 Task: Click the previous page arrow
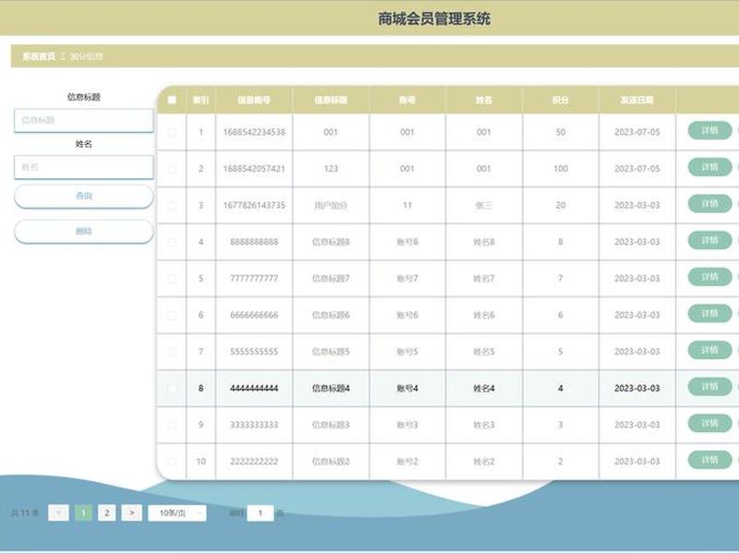(58, 513)
